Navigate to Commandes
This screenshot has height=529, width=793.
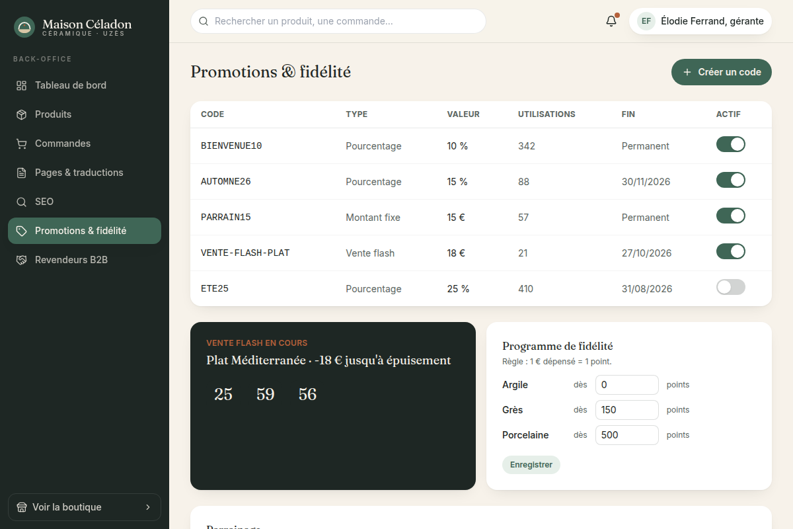pos(85,143)
